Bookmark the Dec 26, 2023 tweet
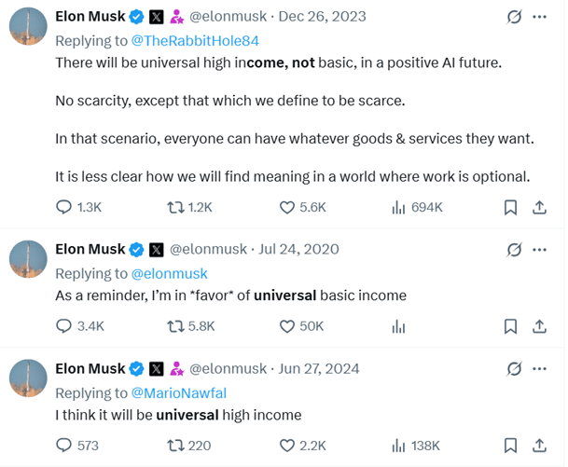Image resolution: width=568 pixels, height=467 pixels. 510,208
